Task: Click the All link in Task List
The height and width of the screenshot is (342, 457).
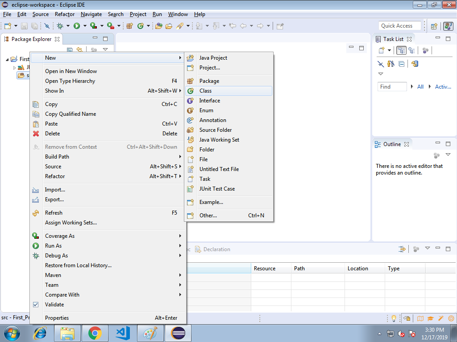Action: tap(420, 87)
